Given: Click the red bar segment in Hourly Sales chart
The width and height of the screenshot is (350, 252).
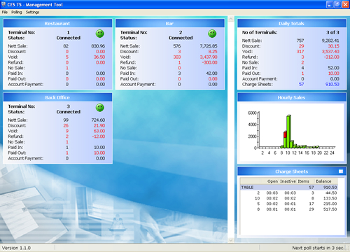Looking at the screenshot, I should [285, 134].
